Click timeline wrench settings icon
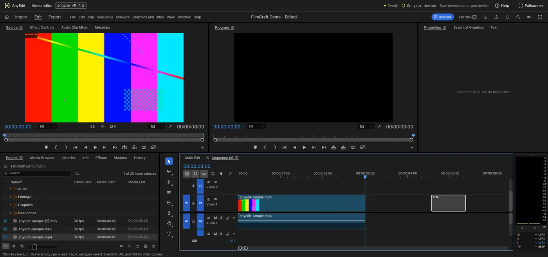This screenshot has width=548, height=257. (230, 174)
